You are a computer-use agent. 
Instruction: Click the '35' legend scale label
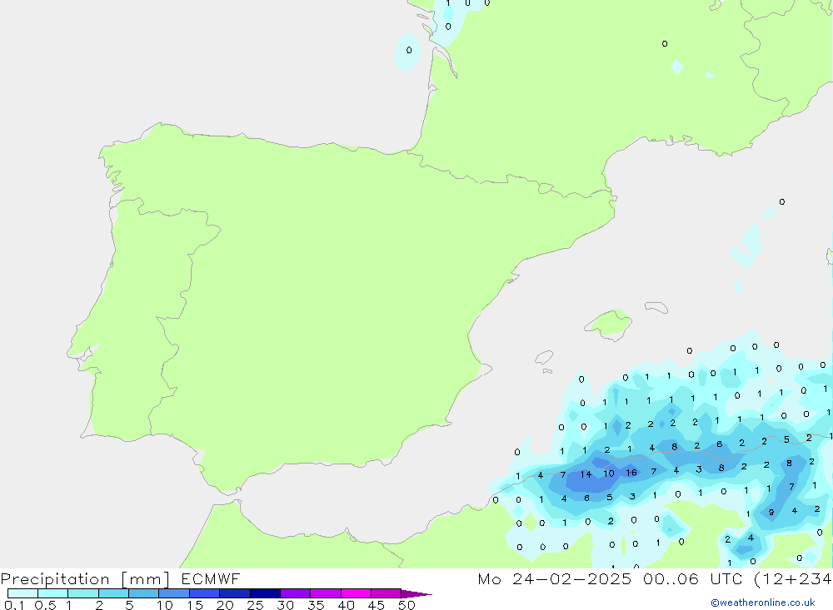click(x=316, y=605)
